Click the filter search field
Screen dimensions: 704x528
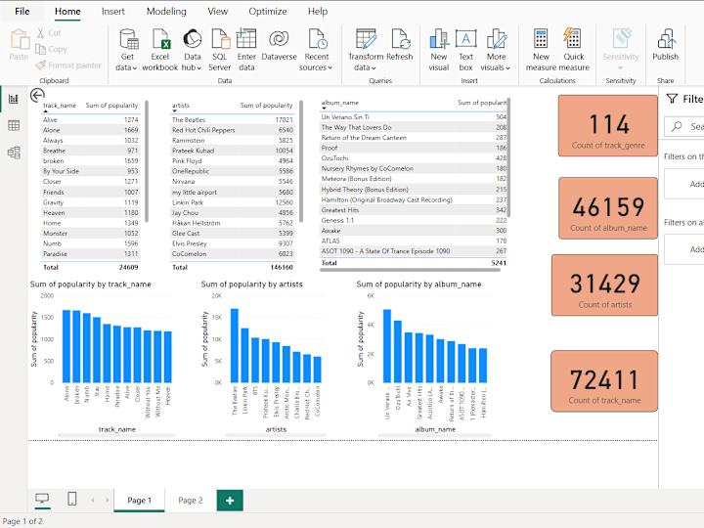click(x=683, y=126)
